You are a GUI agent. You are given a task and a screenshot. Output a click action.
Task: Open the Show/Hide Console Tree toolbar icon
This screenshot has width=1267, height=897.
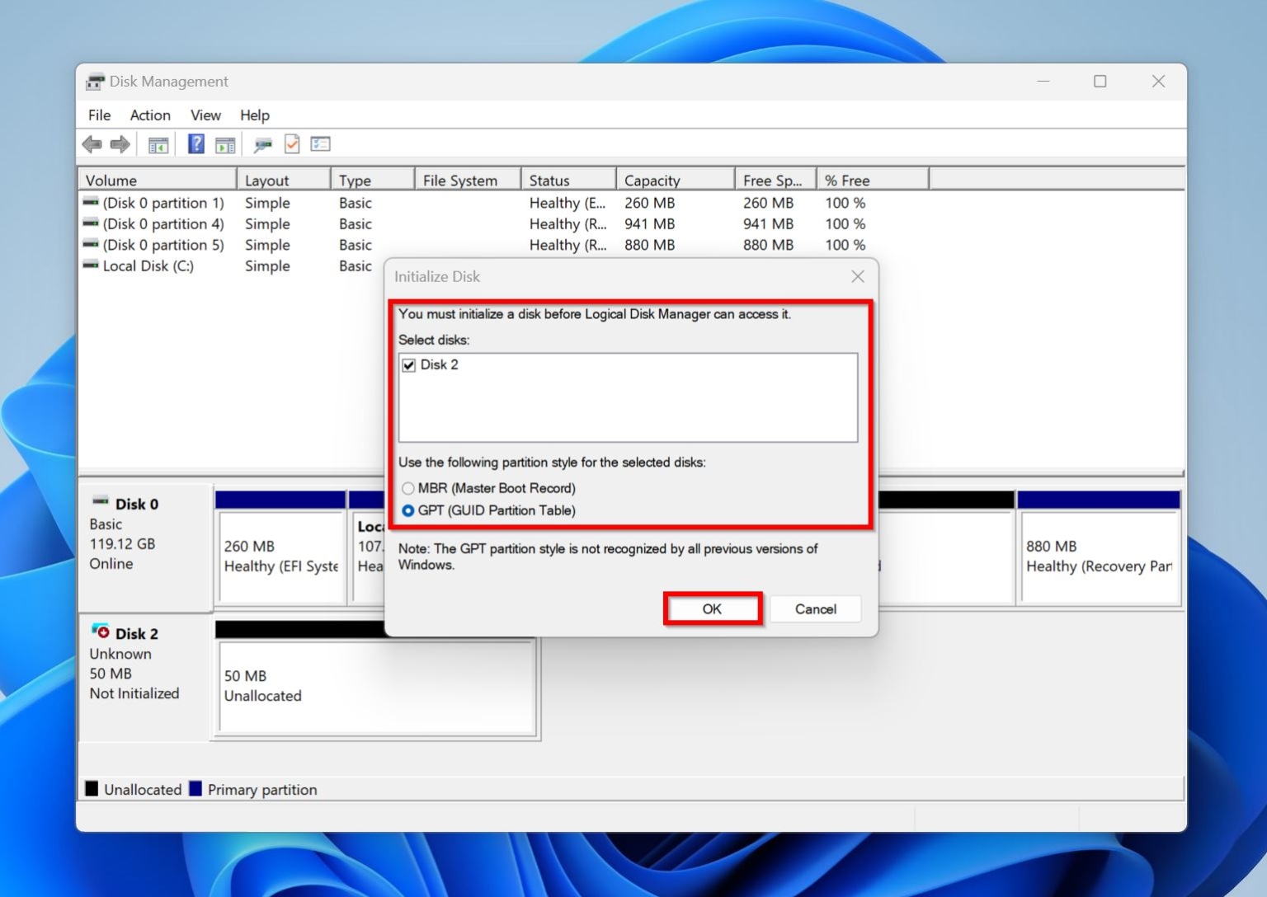[158, 144]
